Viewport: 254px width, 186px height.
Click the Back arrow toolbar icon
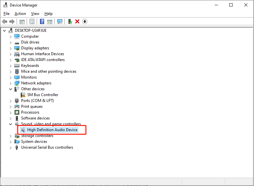5,21
